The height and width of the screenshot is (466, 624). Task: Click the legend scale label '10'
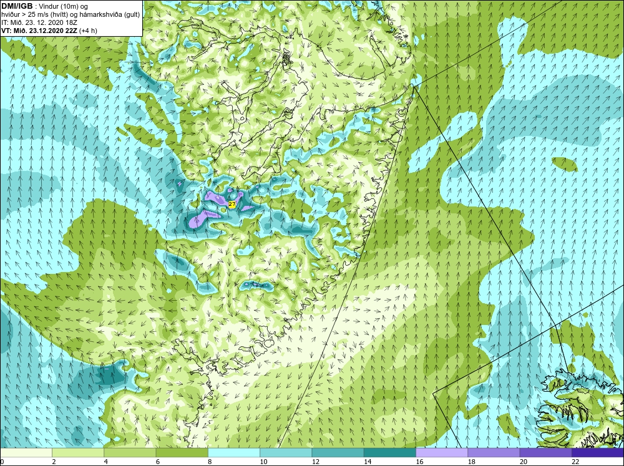pyautogui.click(x=263, y=462)
